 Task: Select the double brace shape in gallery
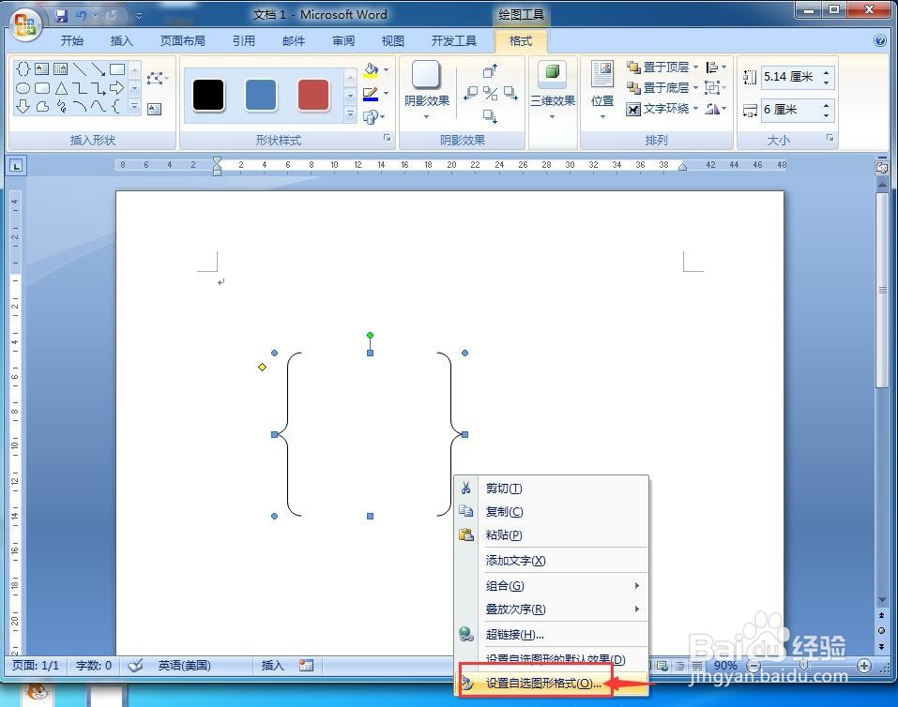click(x=23, y=69)
